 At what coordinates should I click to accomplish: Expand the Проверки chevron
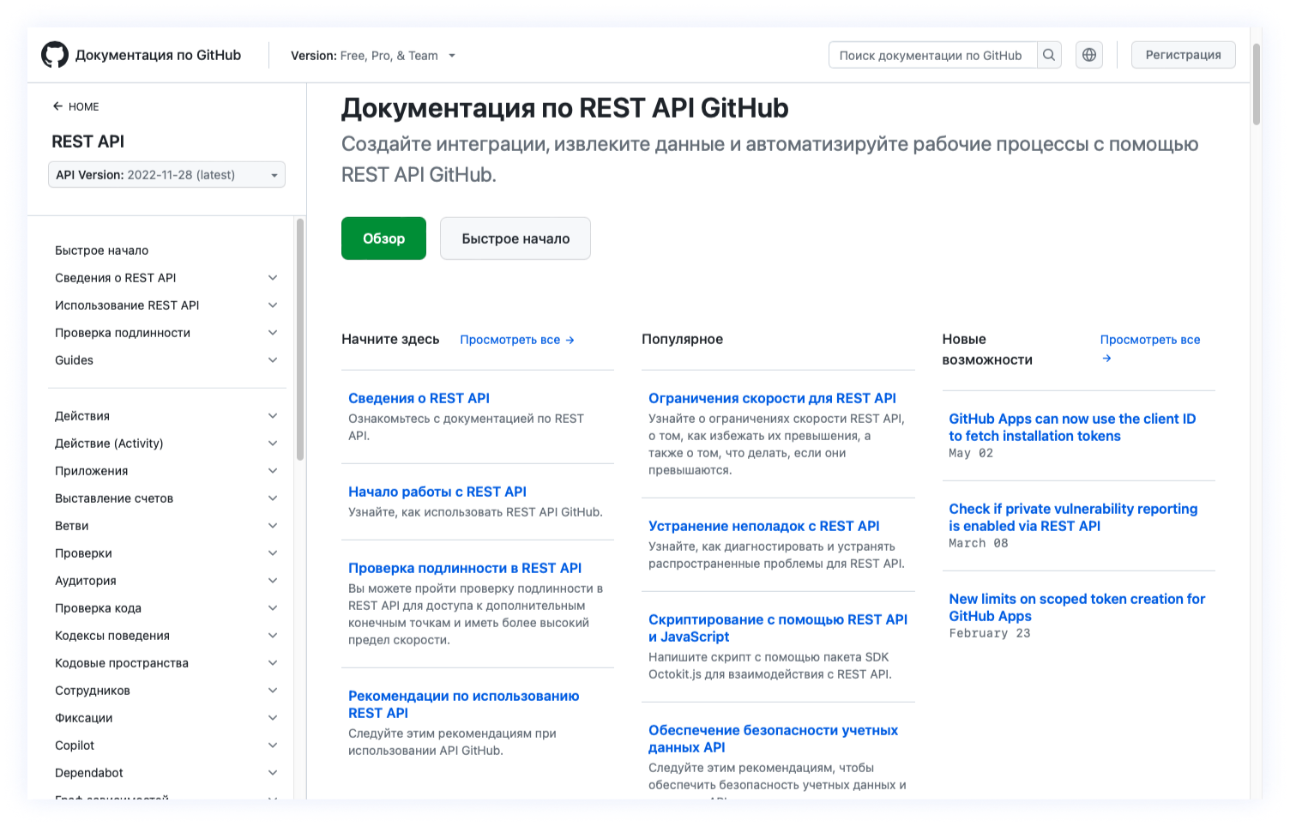pos(273,553)
